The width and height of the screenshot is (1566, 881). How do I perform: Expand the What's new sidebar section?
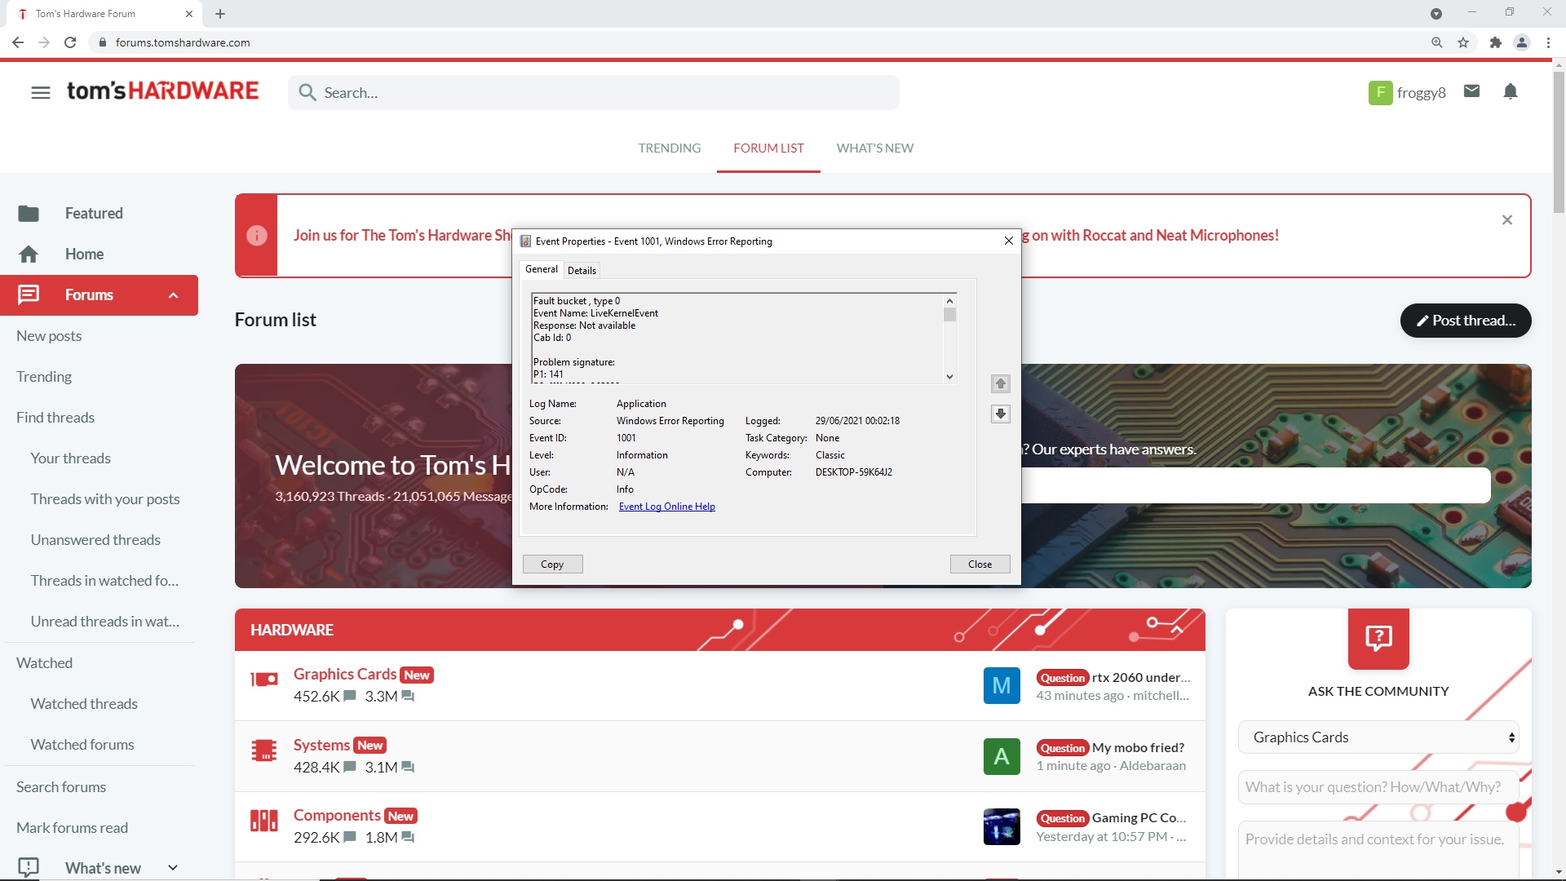173,867
